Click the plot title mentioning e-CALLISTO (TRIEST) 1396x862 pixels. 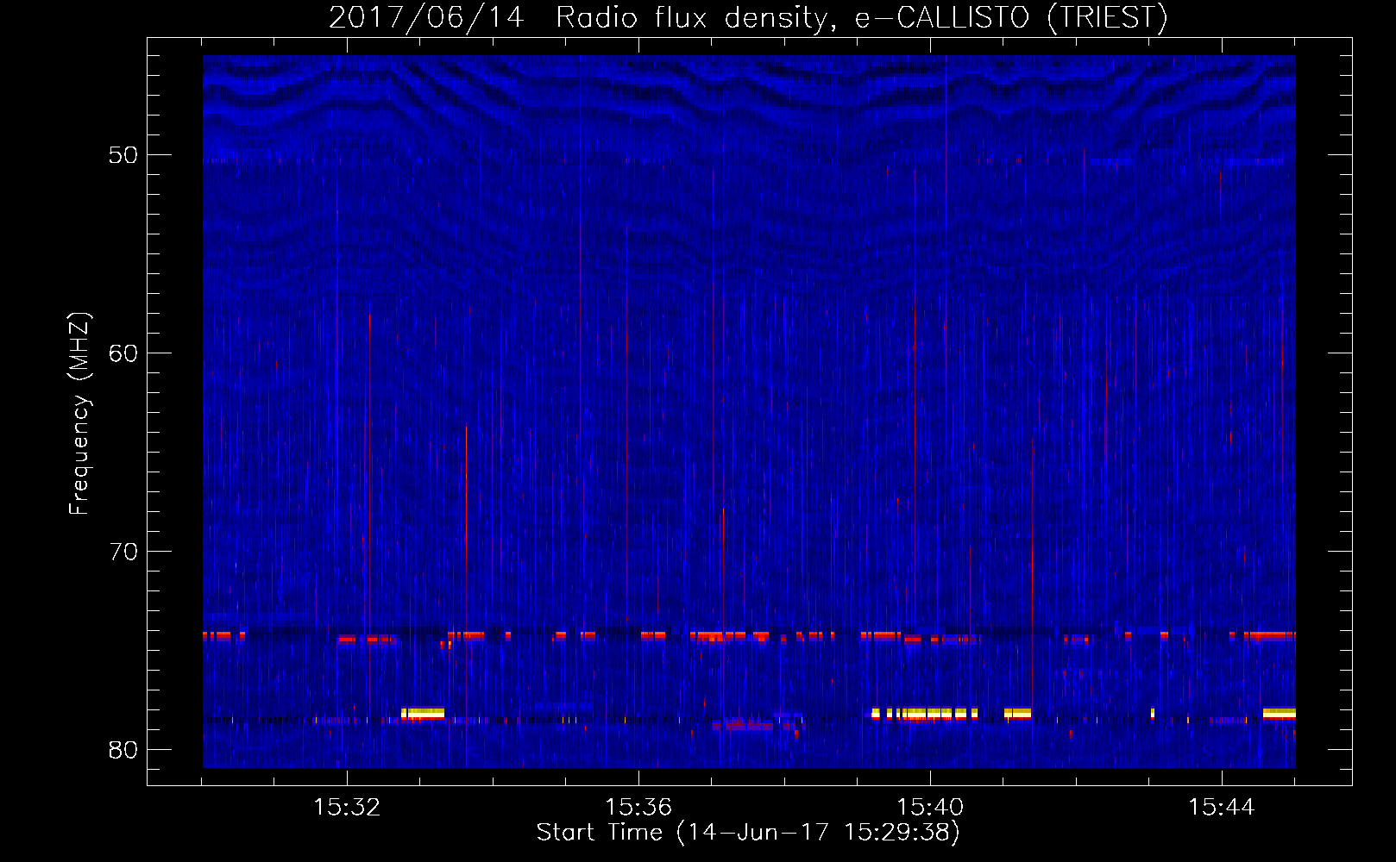(748, 17)
